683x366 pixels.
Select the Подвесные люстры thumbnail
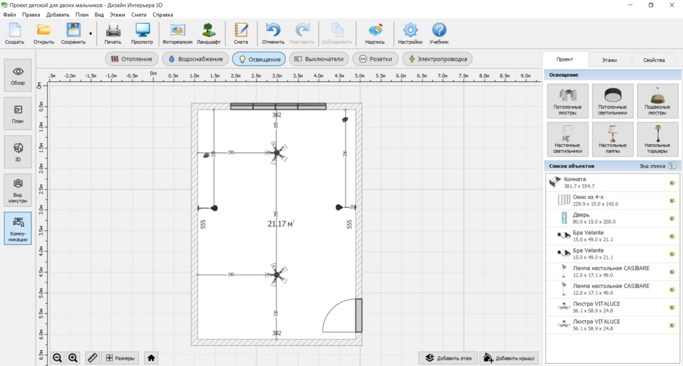657,101
